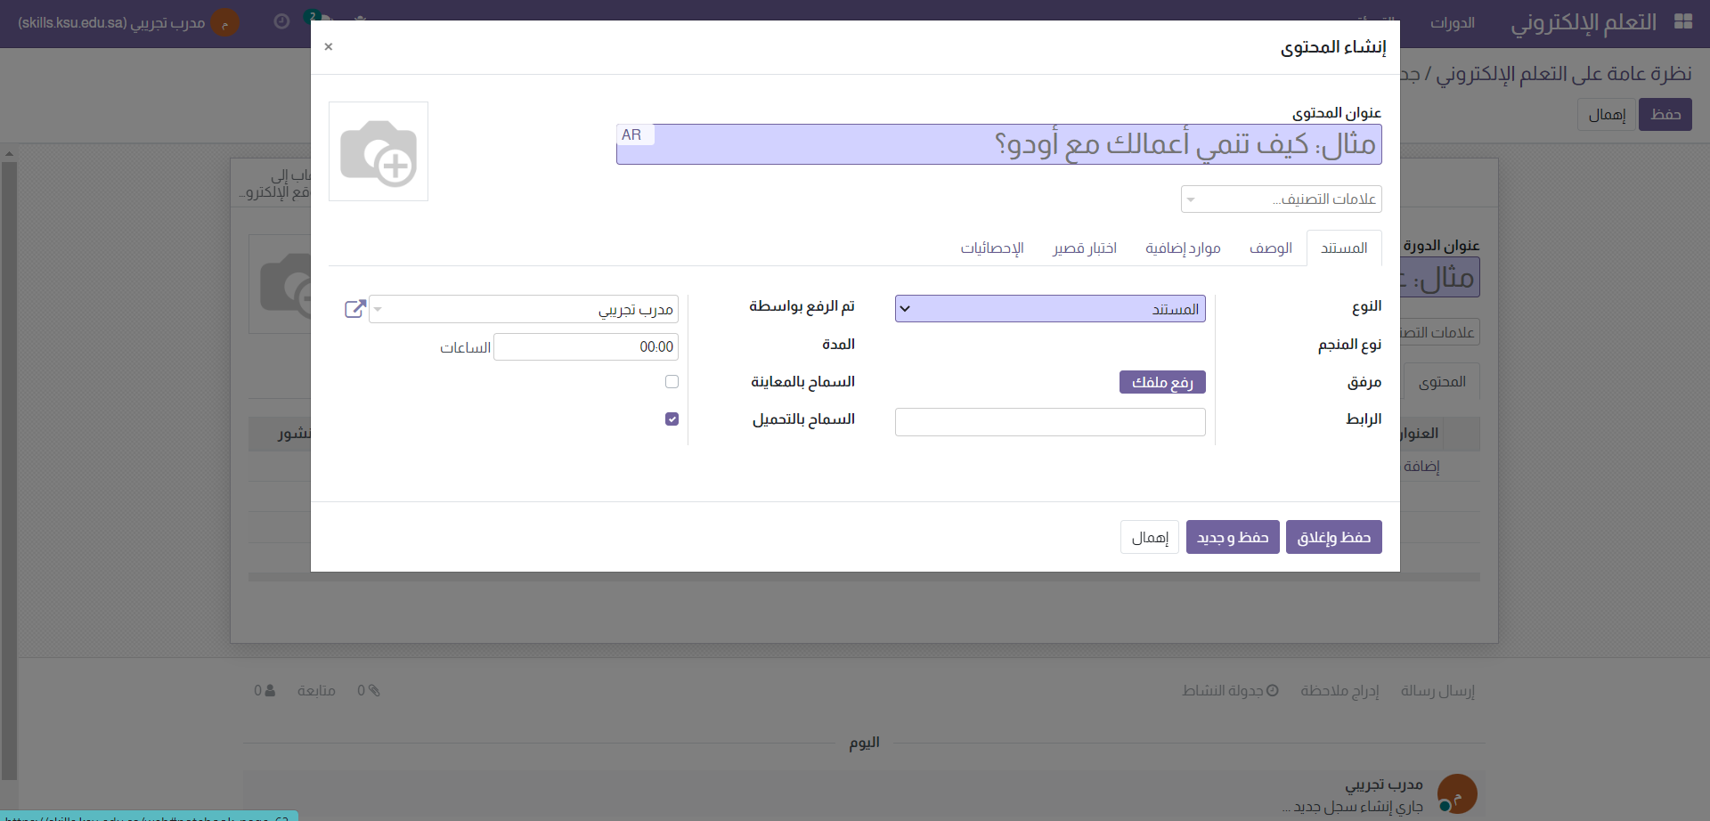Click the الرابط link input field
The width and height of the screenshot is (1710, 821).
coord(1049,422)
